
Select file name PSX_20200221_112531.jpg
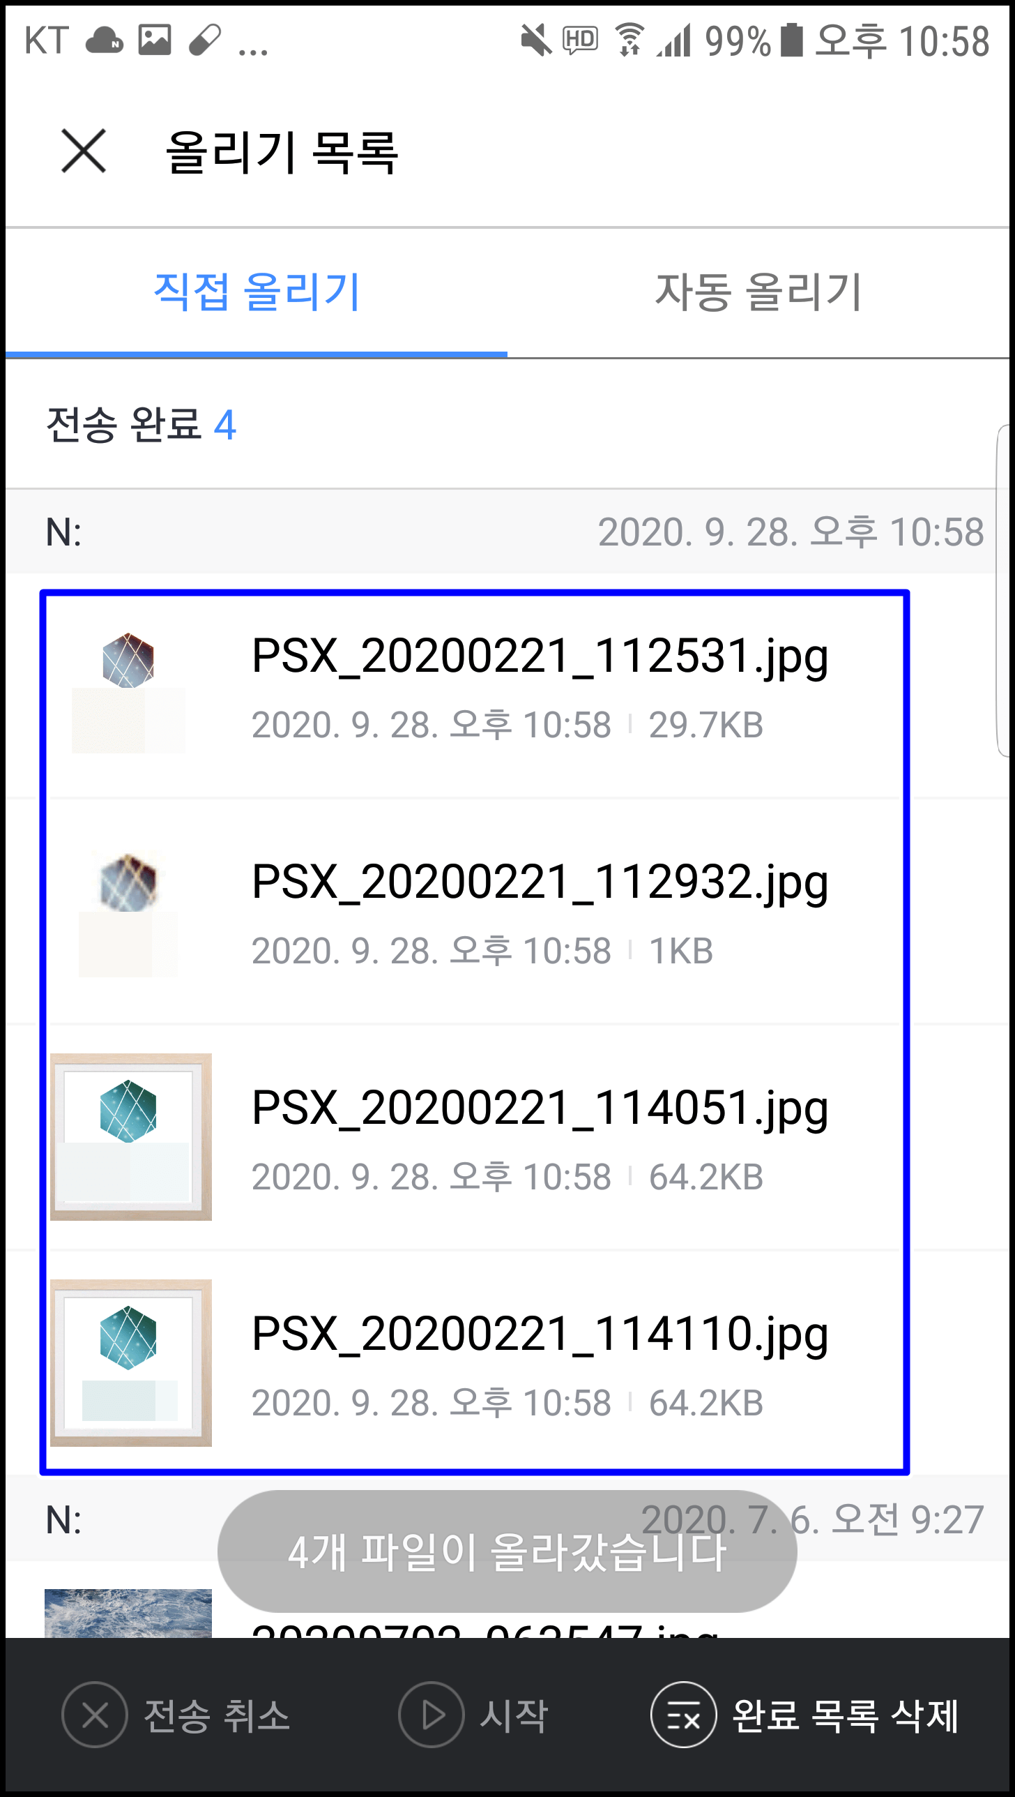point(540,656)
